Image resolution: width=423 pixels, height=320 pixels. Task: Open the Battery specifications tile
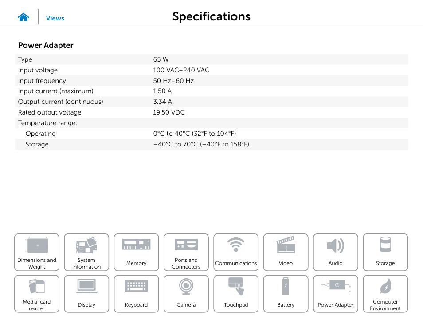pyautogui.click(x=286, y=294)
